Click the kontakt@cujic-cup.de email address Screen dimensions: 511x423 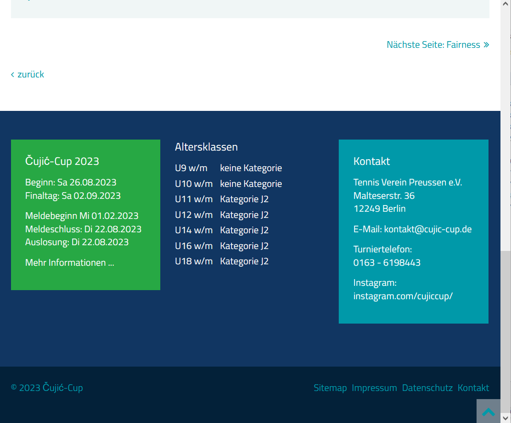(428, 229)
